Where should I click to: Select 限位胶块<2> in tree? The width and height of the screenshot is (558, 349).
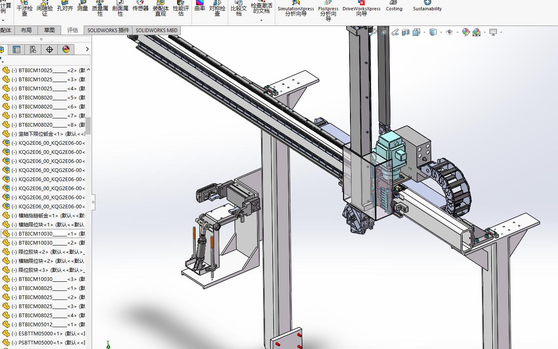click(44, 252)
